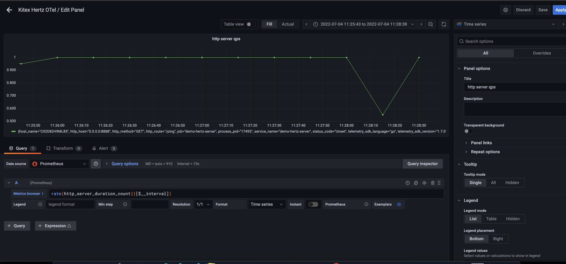The width and height of the screenshot is (566, 264).
Task: Click the Save button
Action: 543,10
